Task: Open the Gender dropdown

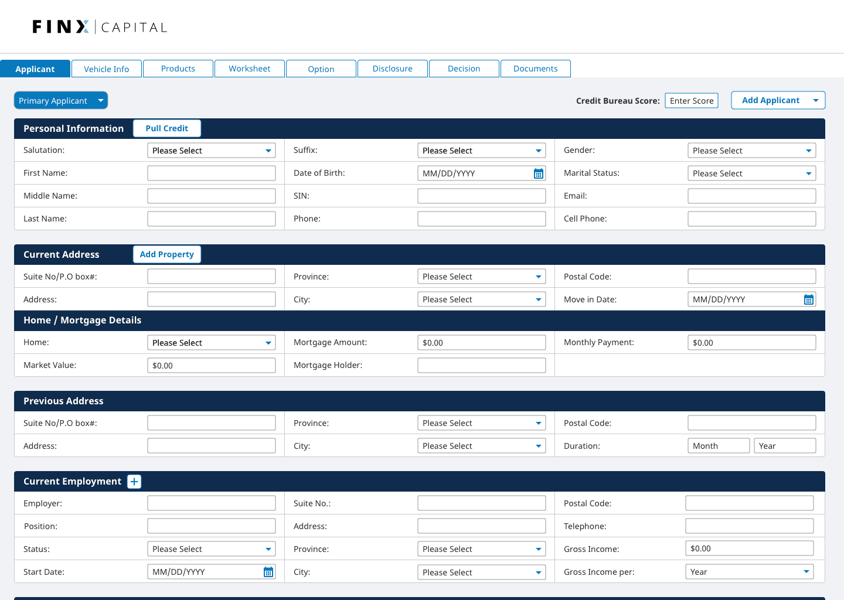Action: coord(752,151)
